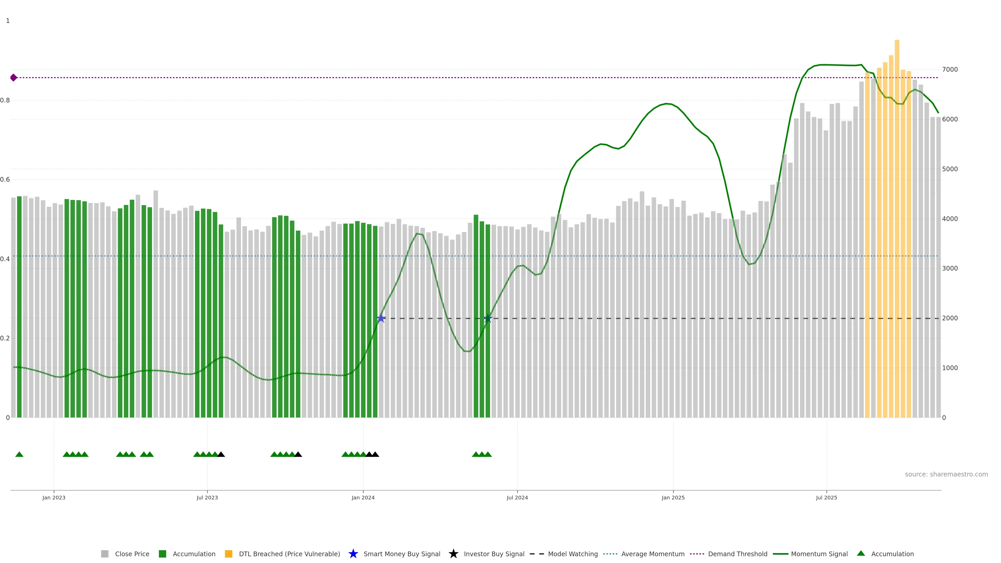Click the Momentum Signal legend label
The image size is (1001, 563).
(819, 554)
